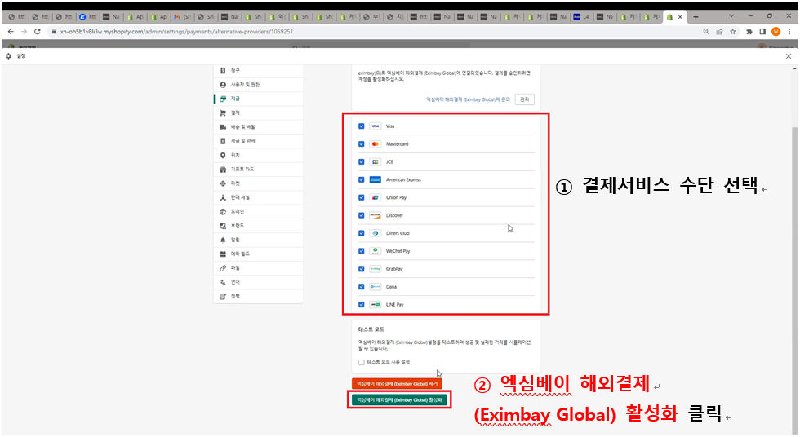Select 지급 payments in settings sidebar
The image size is (800, 437).
(258, 99)
